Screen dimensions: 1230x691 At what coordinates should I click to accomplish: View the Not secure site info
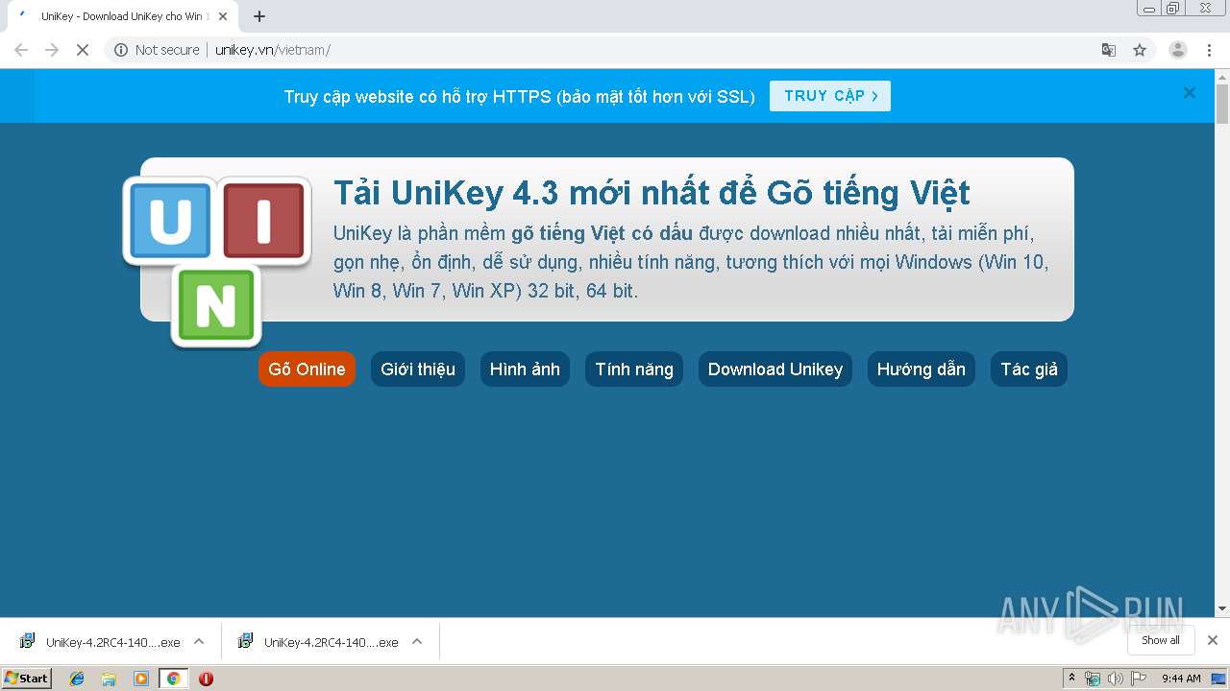pyautogui.click(x=157, y=50)
